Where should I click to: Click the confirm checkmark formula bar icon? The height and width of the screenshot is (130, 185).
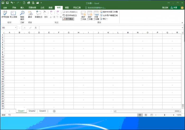coord(30,28)
